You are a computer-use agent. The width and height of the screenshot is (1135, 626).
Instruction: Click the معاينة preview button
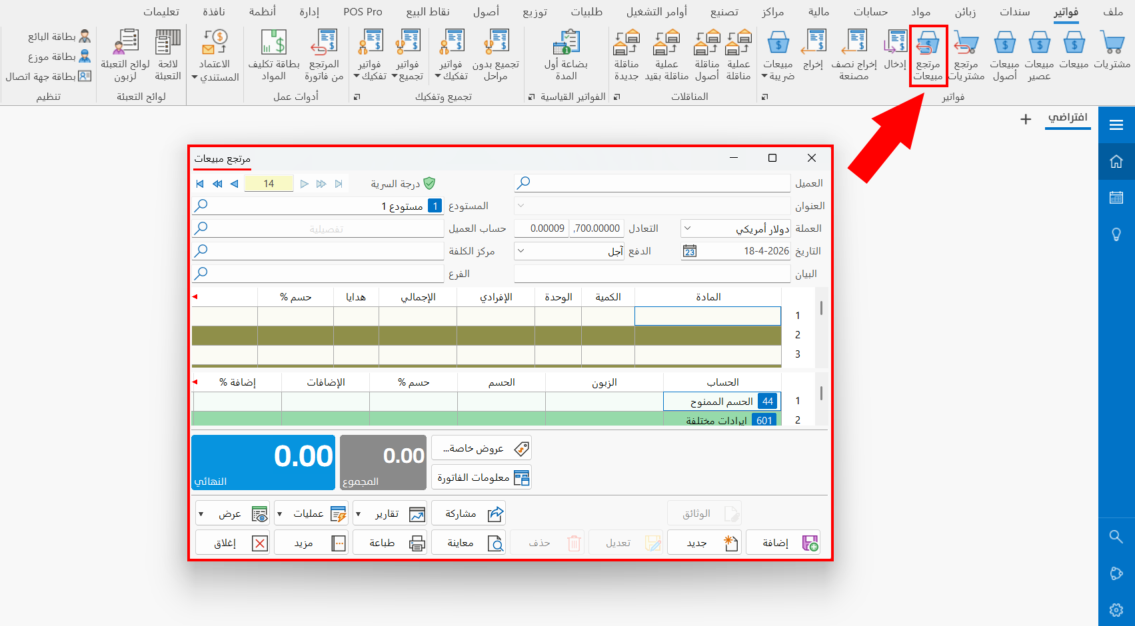click(x=469, y=543)
